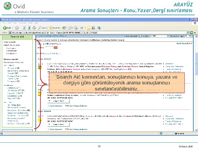Click the scrollbar down arrow at bottom right
The image size is (198, 149).
196,130
